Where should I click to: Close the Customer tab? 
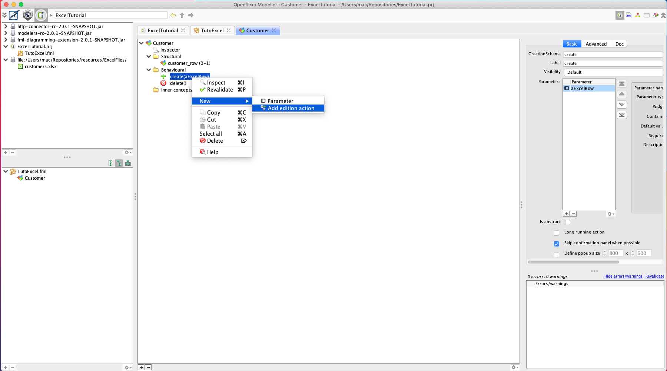coord(274,30)
